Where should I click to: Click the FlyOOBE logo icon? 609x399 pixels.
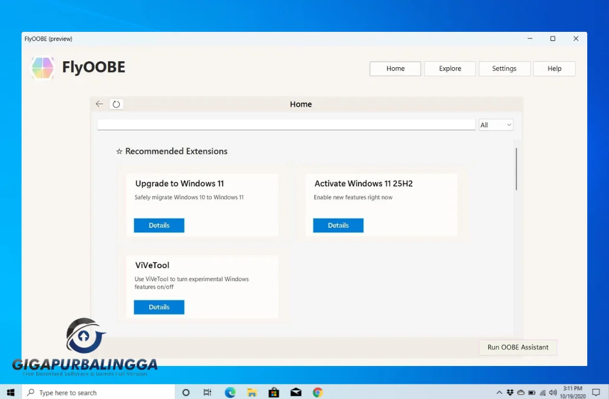pos(42,68)
